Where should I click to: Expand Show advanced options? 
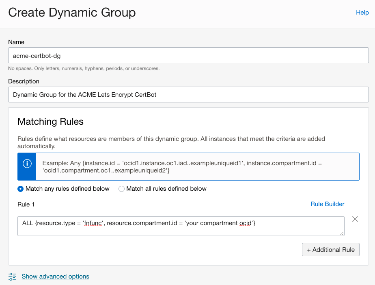point(55,276)
